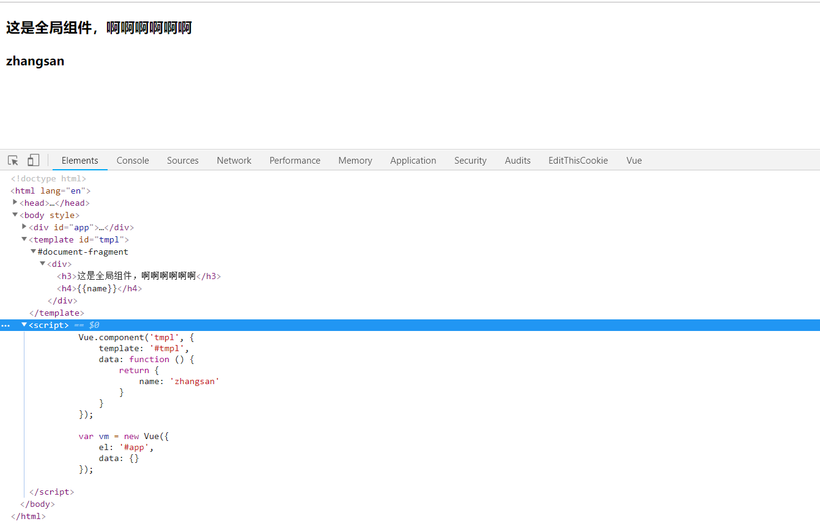Select the closing </template> tag row

57,313
